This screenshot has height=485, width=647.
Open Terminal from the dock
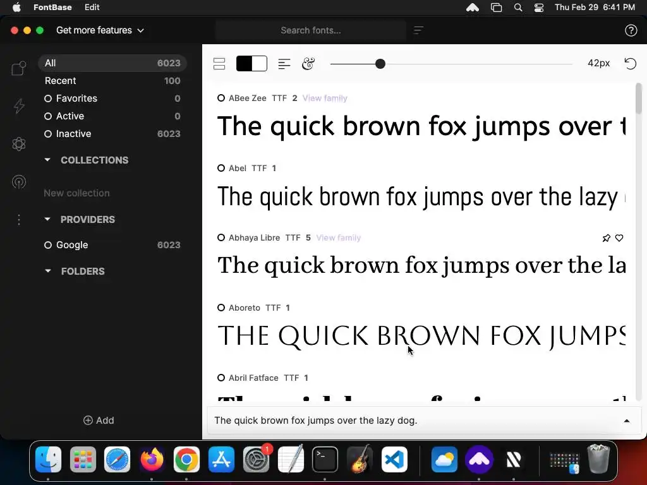[325, 459]
